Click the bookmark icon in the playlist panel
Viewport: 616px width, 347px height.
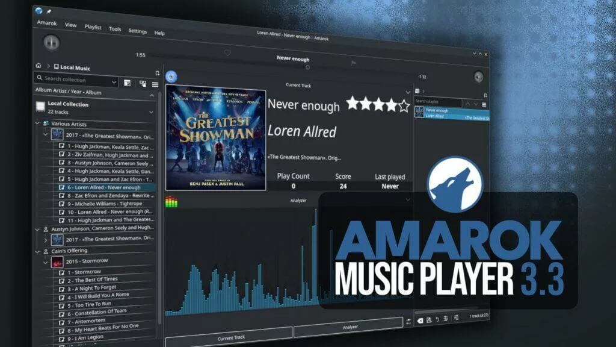tap(485, 95)
